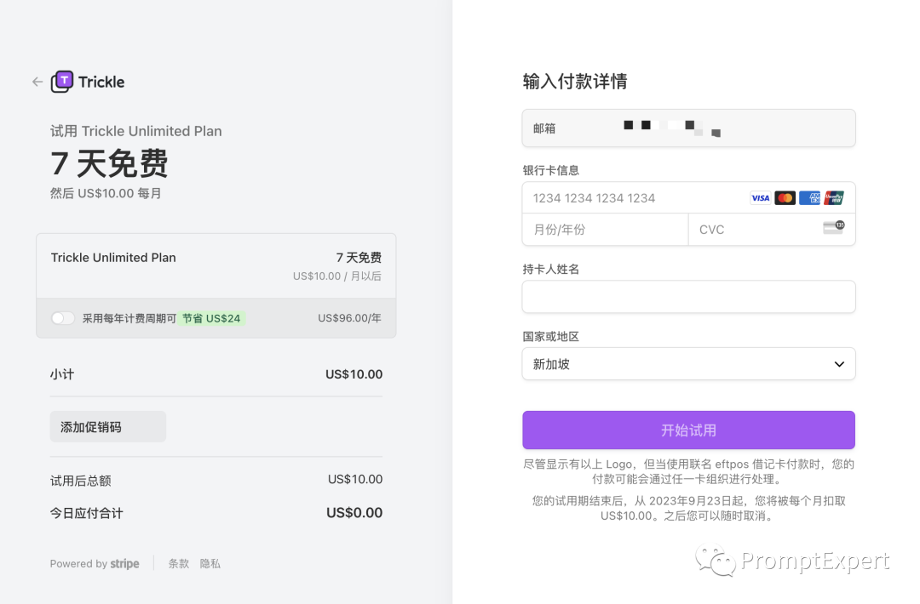Click the 邮箱 email field
The image size is (920, 604).
click(688, 128)
